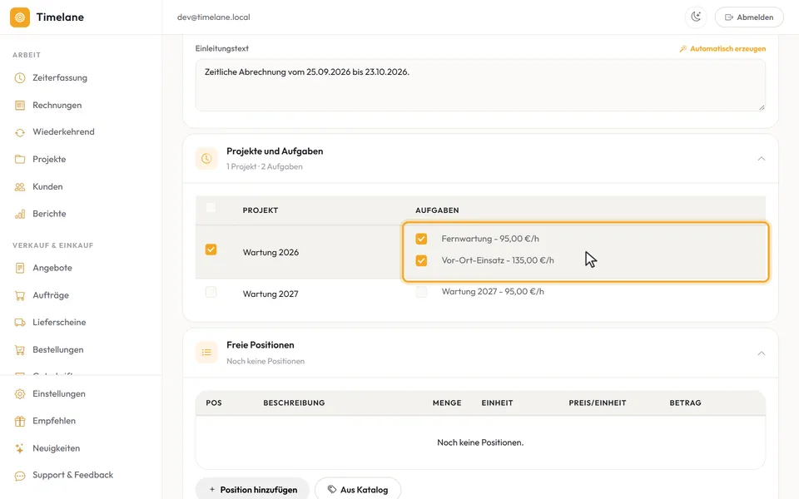Click the Projekte folder icon
The height and width of the screenshot is (499, 799).
[x=20, y=160]
